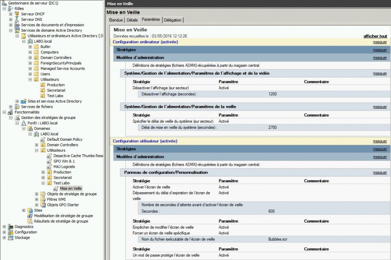Expand the Secretariat OU under Group Policy
391x260 pixels.
[x=43, y=178]
